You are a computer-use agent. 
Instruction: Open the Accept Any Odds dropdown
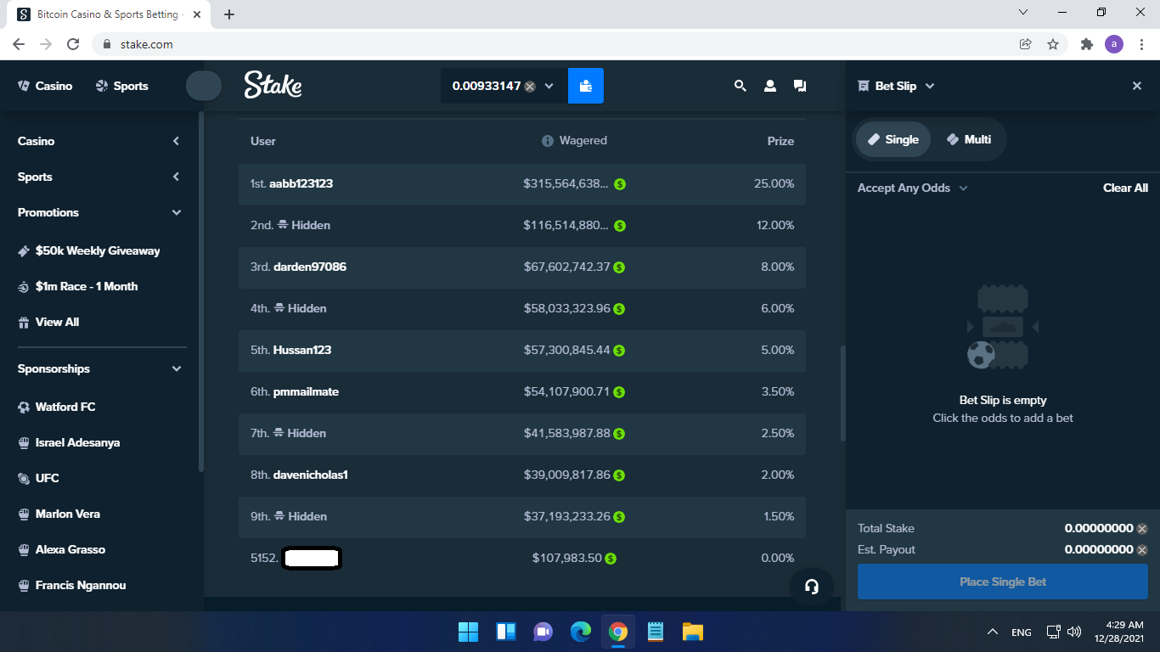(963, 188)
